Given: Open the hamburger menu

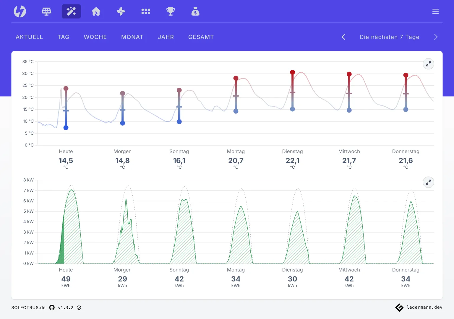Looking at the screenshot, I should [x=435, y=12].
